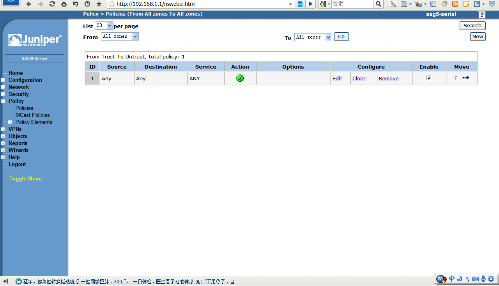Click the RSS feed icon in toolbar
The image size is (499, 286).
[x=455, y=4]
